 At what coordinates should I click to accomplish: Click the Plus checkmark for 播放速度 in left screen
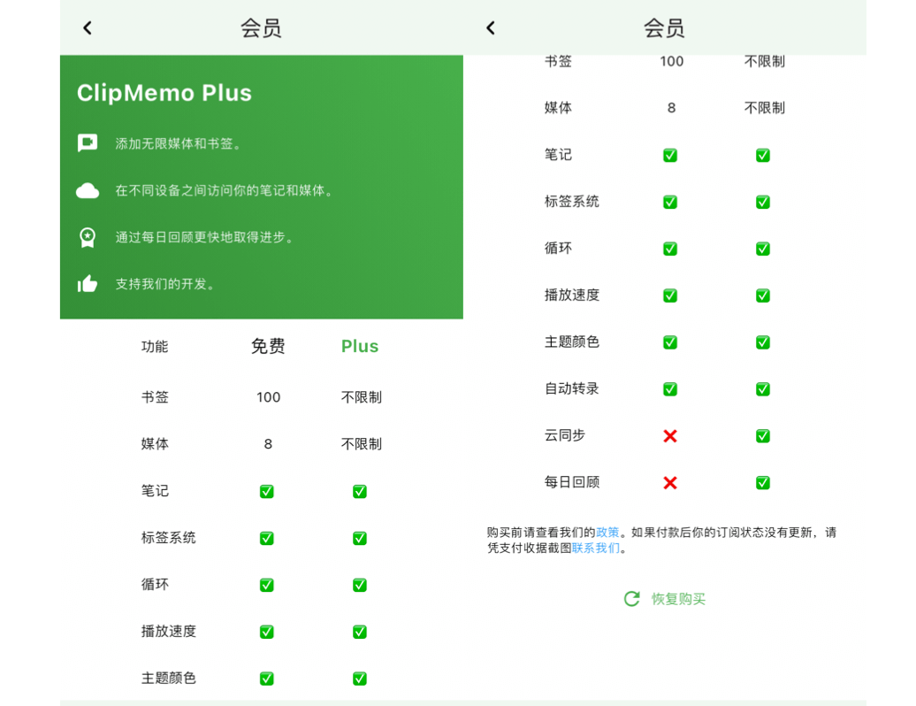(360, 632)
